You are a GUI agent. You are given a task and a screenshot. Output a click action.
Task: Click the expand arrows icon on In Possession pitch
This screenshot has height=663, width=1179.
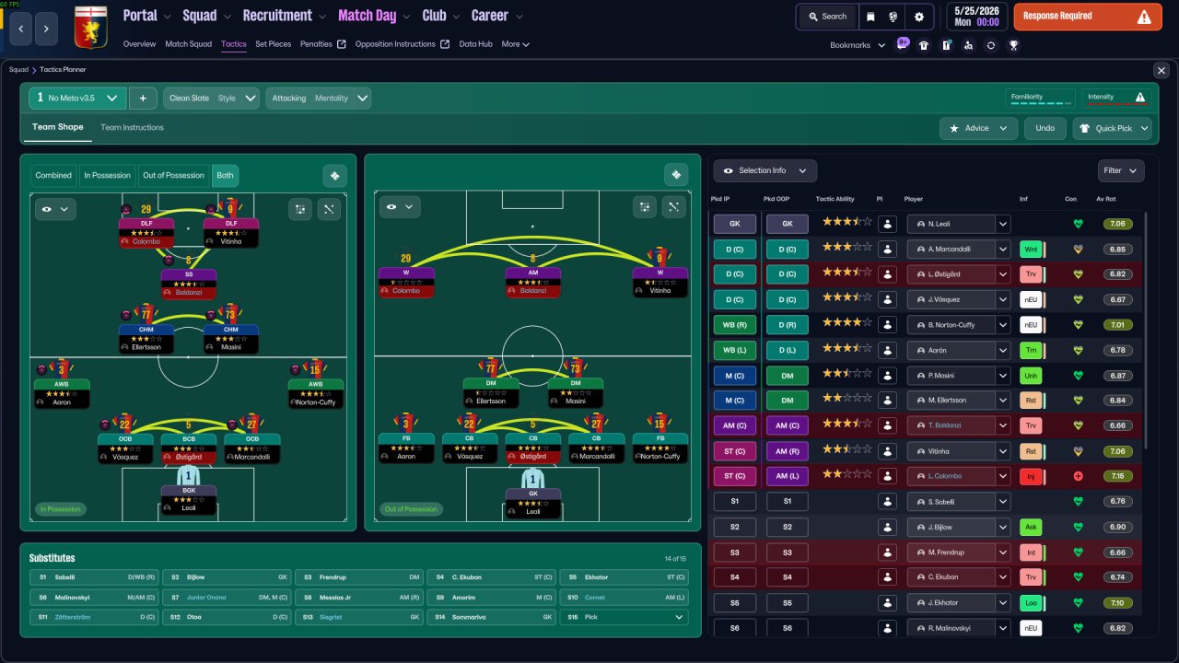click(x=329, y=209)
